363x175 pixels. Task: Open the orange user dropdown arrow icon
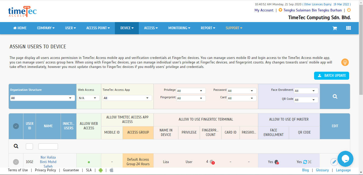pyautogui.click(x=280, y=10)
